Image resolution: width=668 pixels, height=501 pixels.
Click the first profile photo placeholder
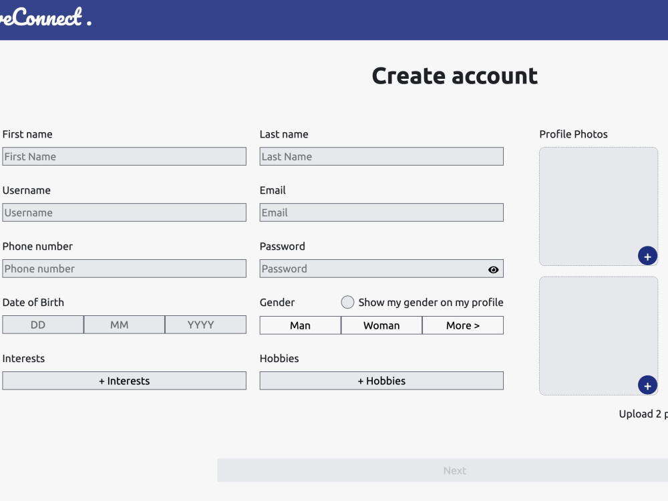coord(599,206)
